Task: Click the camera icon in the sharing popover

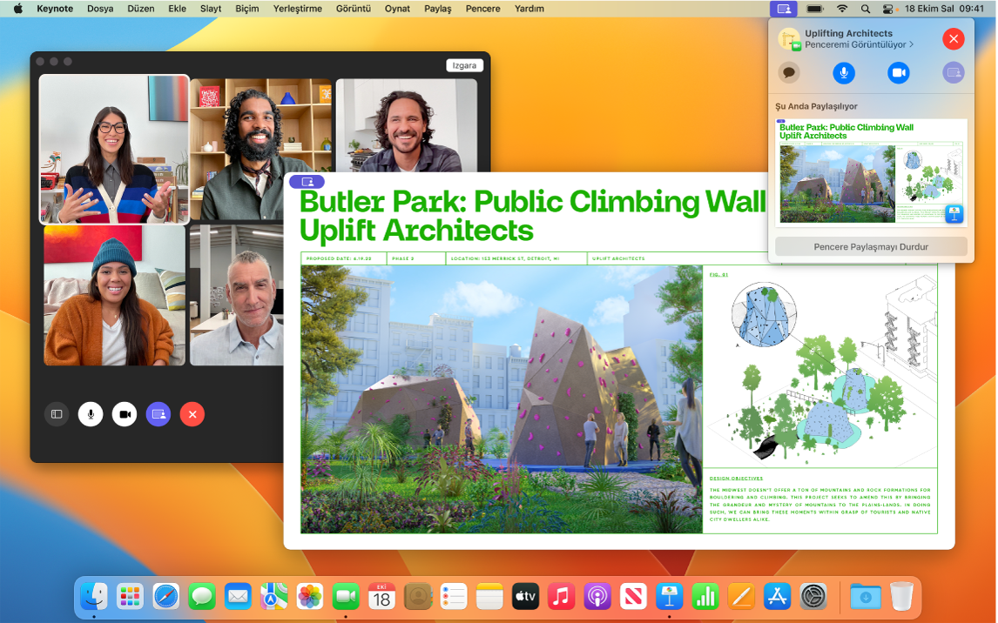Action: pos(898,73)
